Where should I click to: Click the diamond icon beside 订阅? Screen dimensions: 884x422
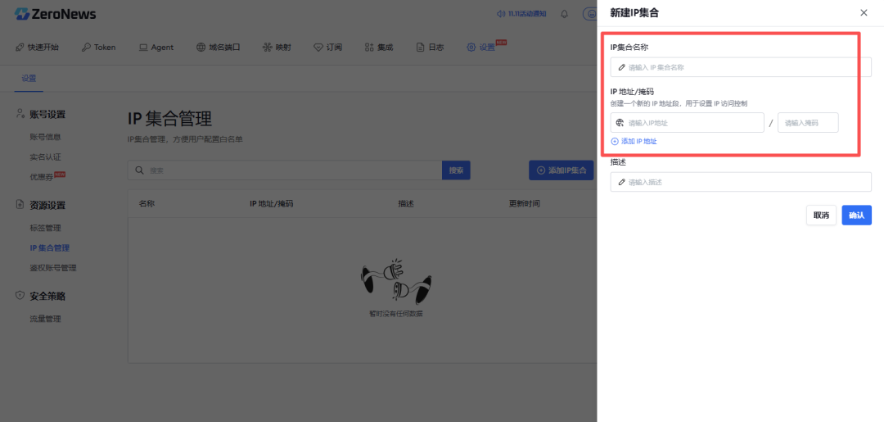pos(318,48)
